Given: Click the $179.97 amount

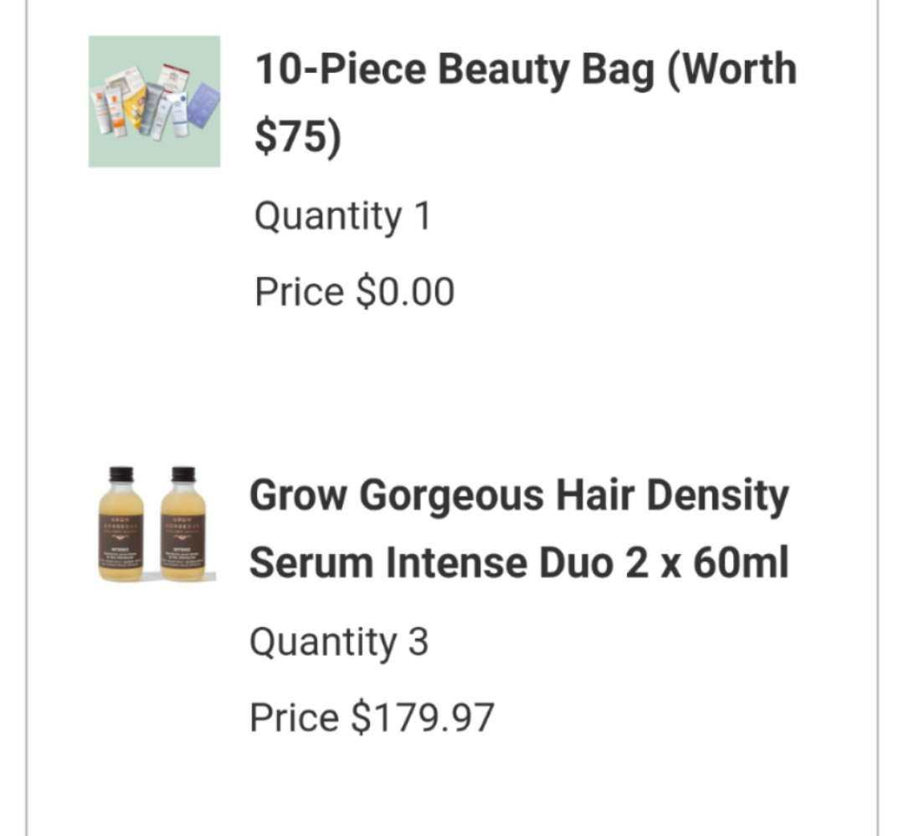Looking at the screenshot, I should [x=422, y=718].
